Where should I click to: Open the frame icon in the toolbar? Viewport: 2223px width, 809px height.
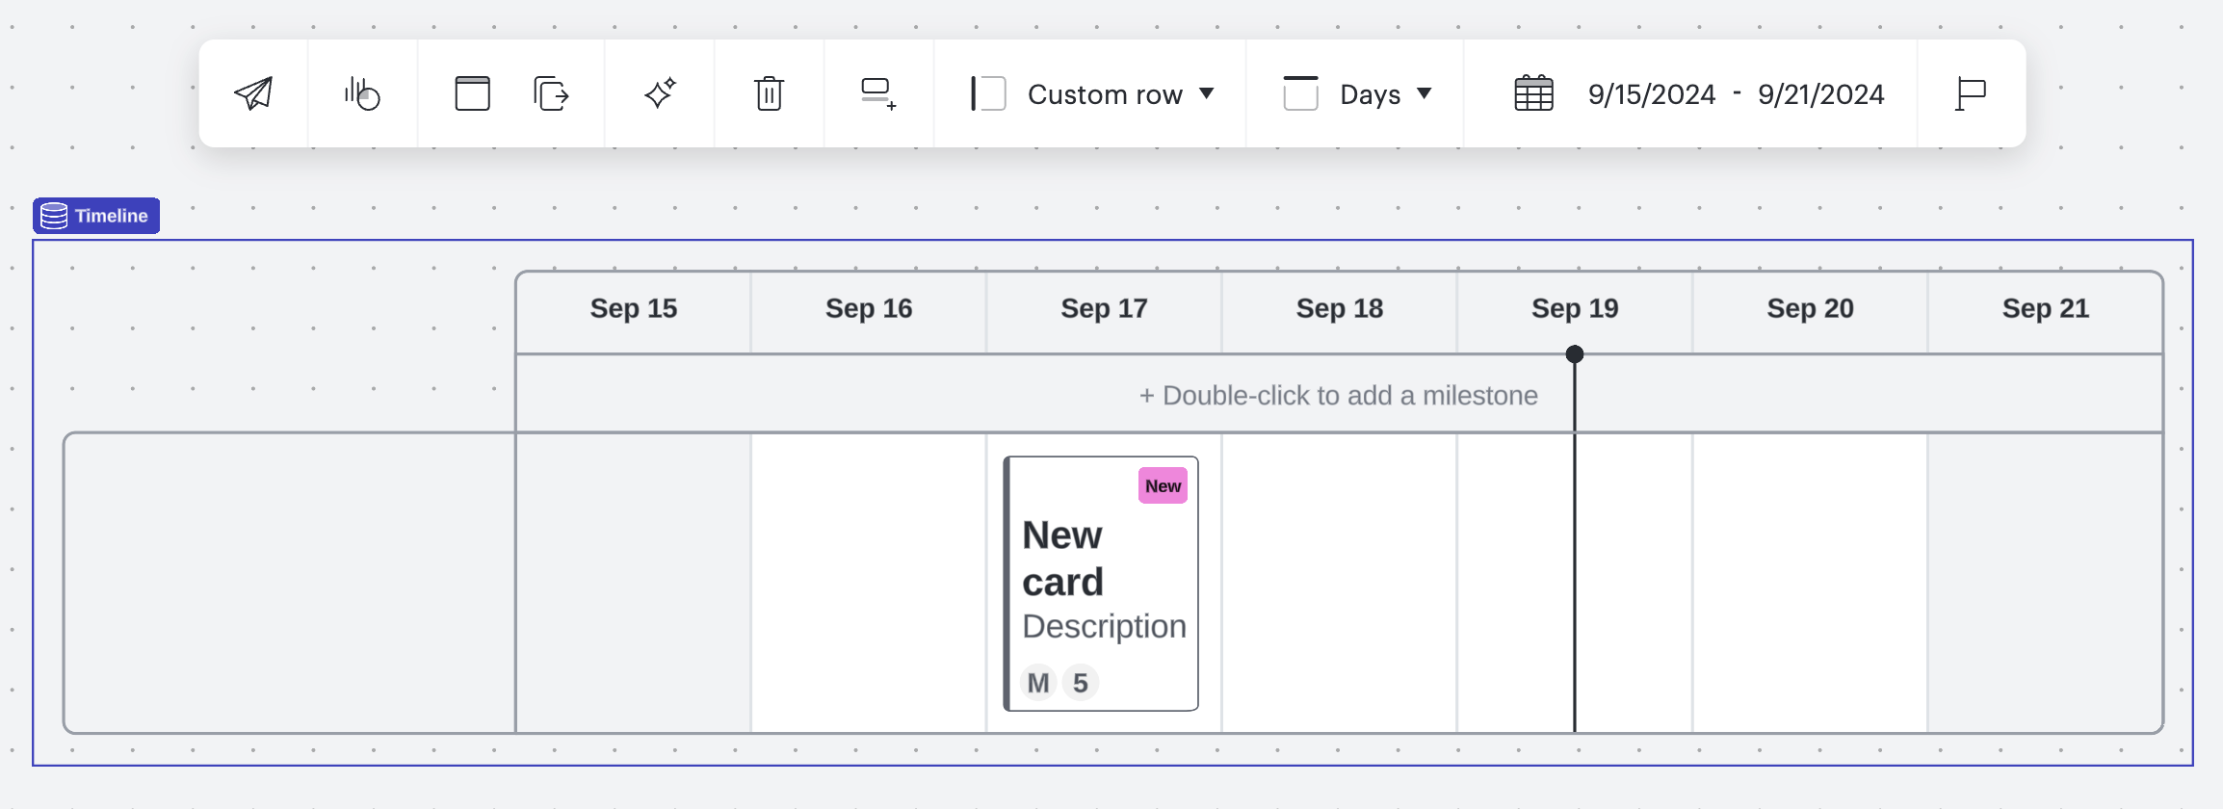pyautogui.click(x=472, y=93)
